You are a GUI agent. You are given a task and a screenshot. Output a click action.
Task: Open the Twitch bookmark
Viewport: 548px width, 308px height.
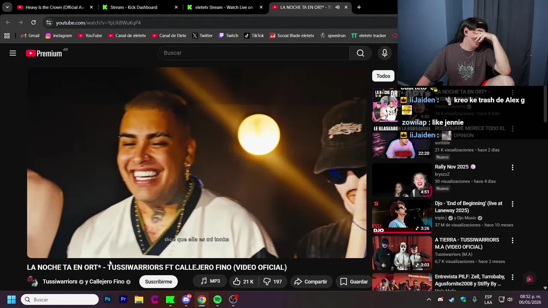(228, 36)
